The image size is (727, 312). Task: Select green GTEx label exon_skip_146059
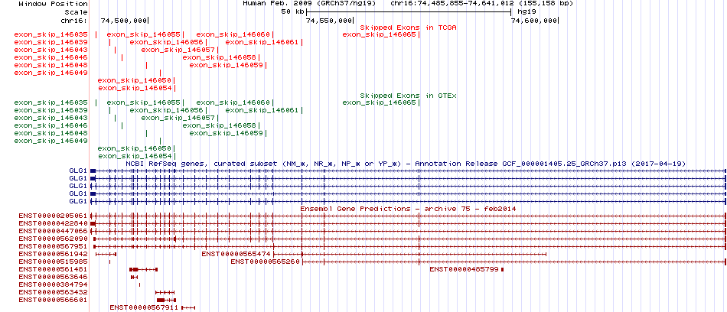pyautogui.click(x=227, y=133)
